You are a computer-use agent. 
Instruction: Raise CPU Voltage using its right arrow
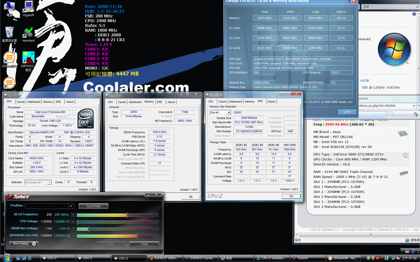point(156,222)
